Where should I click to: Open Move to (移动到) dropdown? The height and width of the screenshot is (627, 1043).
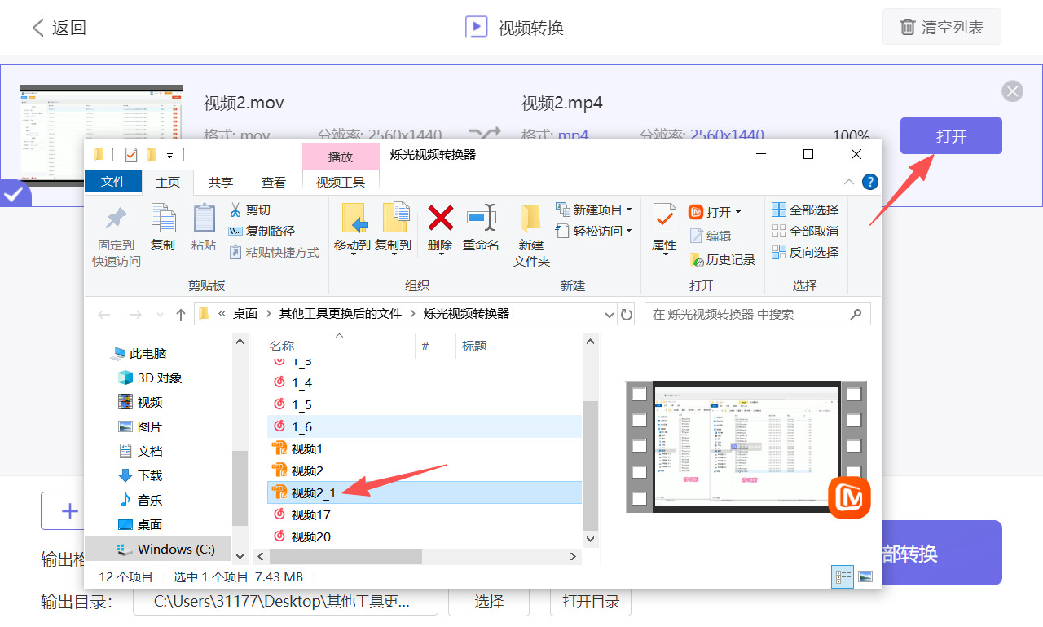pyautogui.click(x=352, y=254)
